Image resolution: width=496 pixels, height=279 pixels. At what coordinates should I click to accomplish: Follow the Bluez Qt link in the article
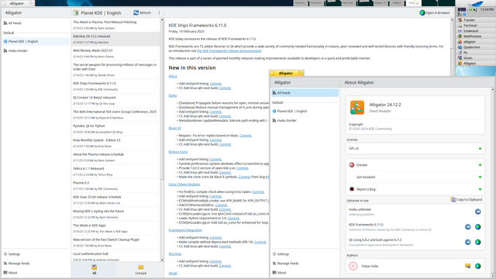tap(174, 128)
